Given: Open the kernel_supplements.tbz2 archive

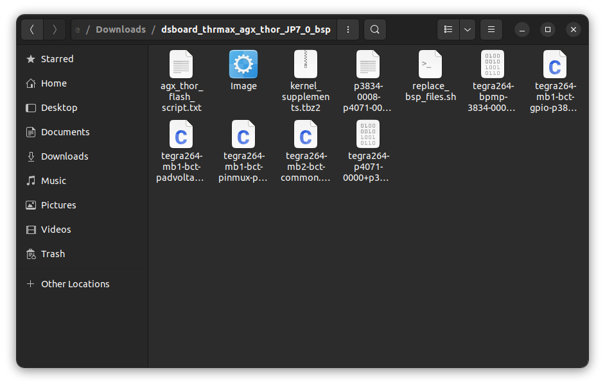Looking at the screenshot, I should (x=305, y=64).
